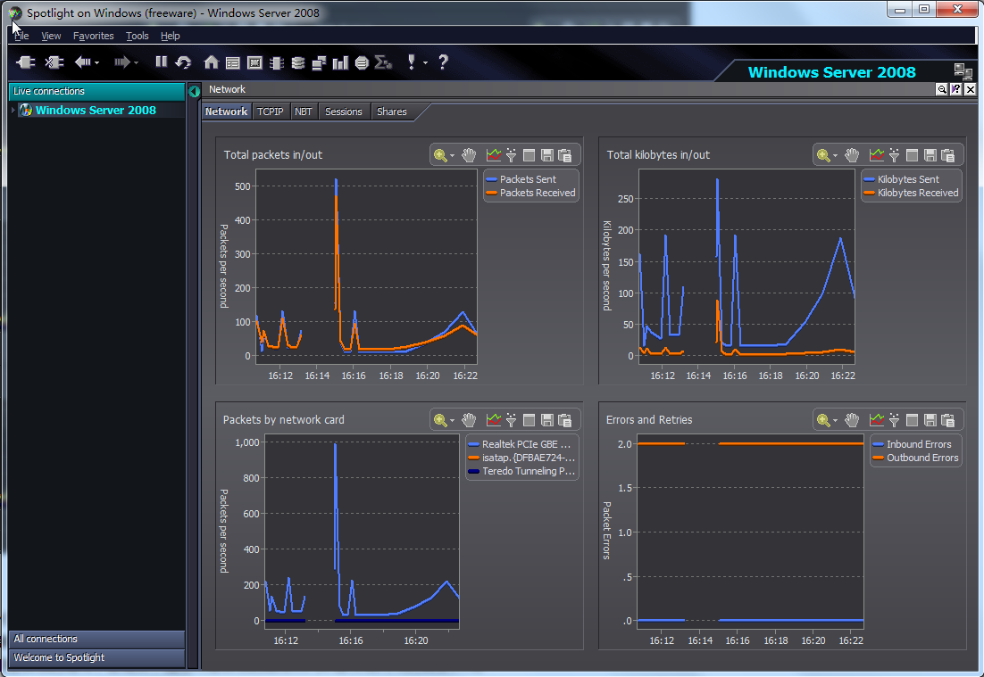
Task: Click the stacked disks toolbar icon
Action: point(298,62)
